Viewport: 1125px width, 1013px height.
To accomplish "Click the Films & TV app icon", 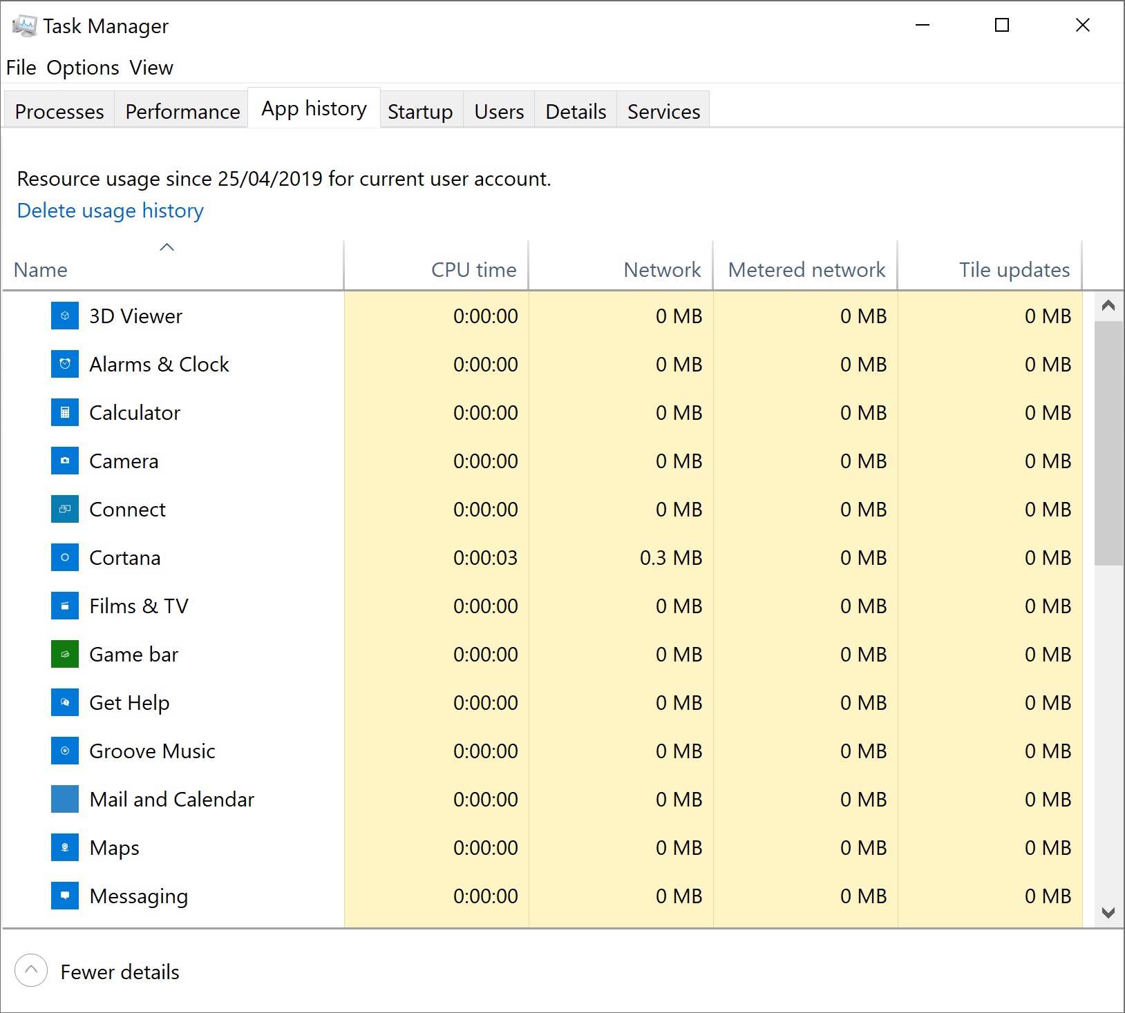I will click(x=65, y=606).
